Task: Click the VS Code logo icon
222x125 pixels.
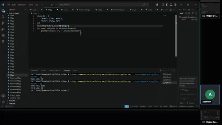Action: pyautogui.click(x=3, y=5)
